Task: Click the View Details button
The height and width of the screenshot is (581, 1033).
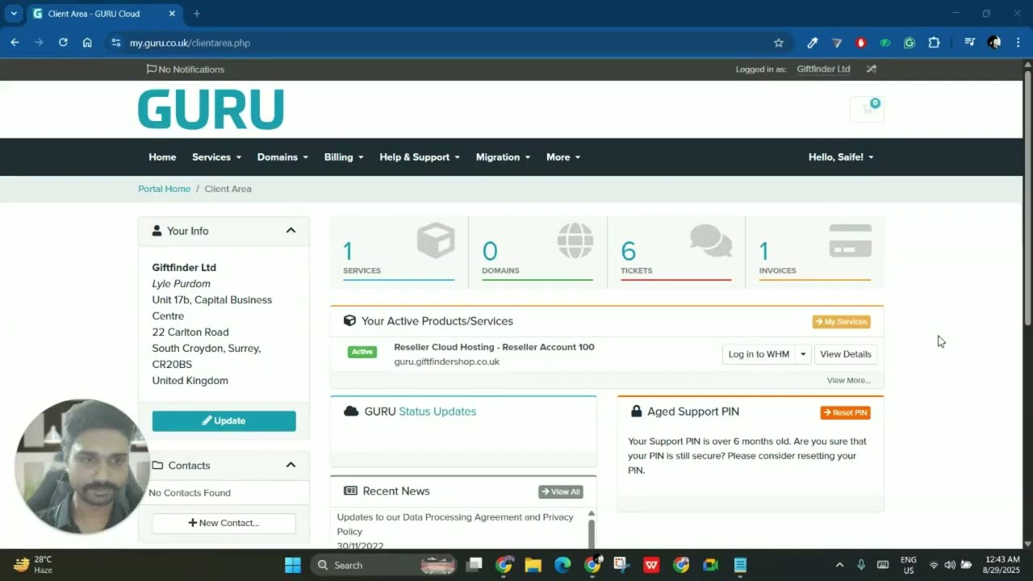Action: point(846,354)
